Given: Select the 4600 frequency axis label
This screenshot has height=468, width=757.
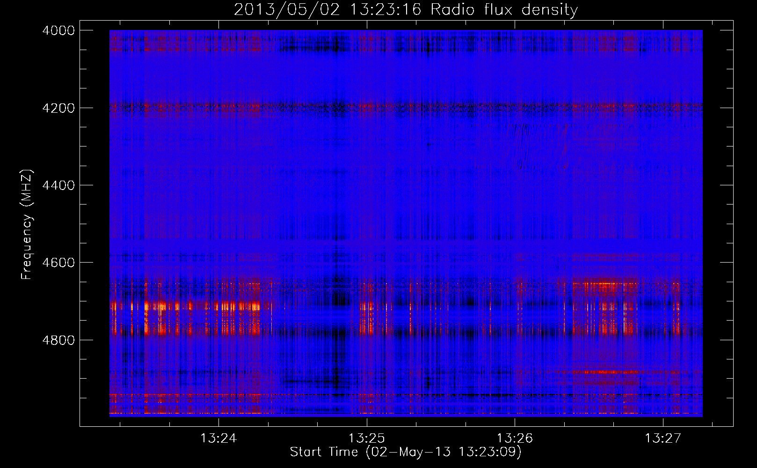Looking at the screenshot, I should pyautogui.click(x=58, y=263).
